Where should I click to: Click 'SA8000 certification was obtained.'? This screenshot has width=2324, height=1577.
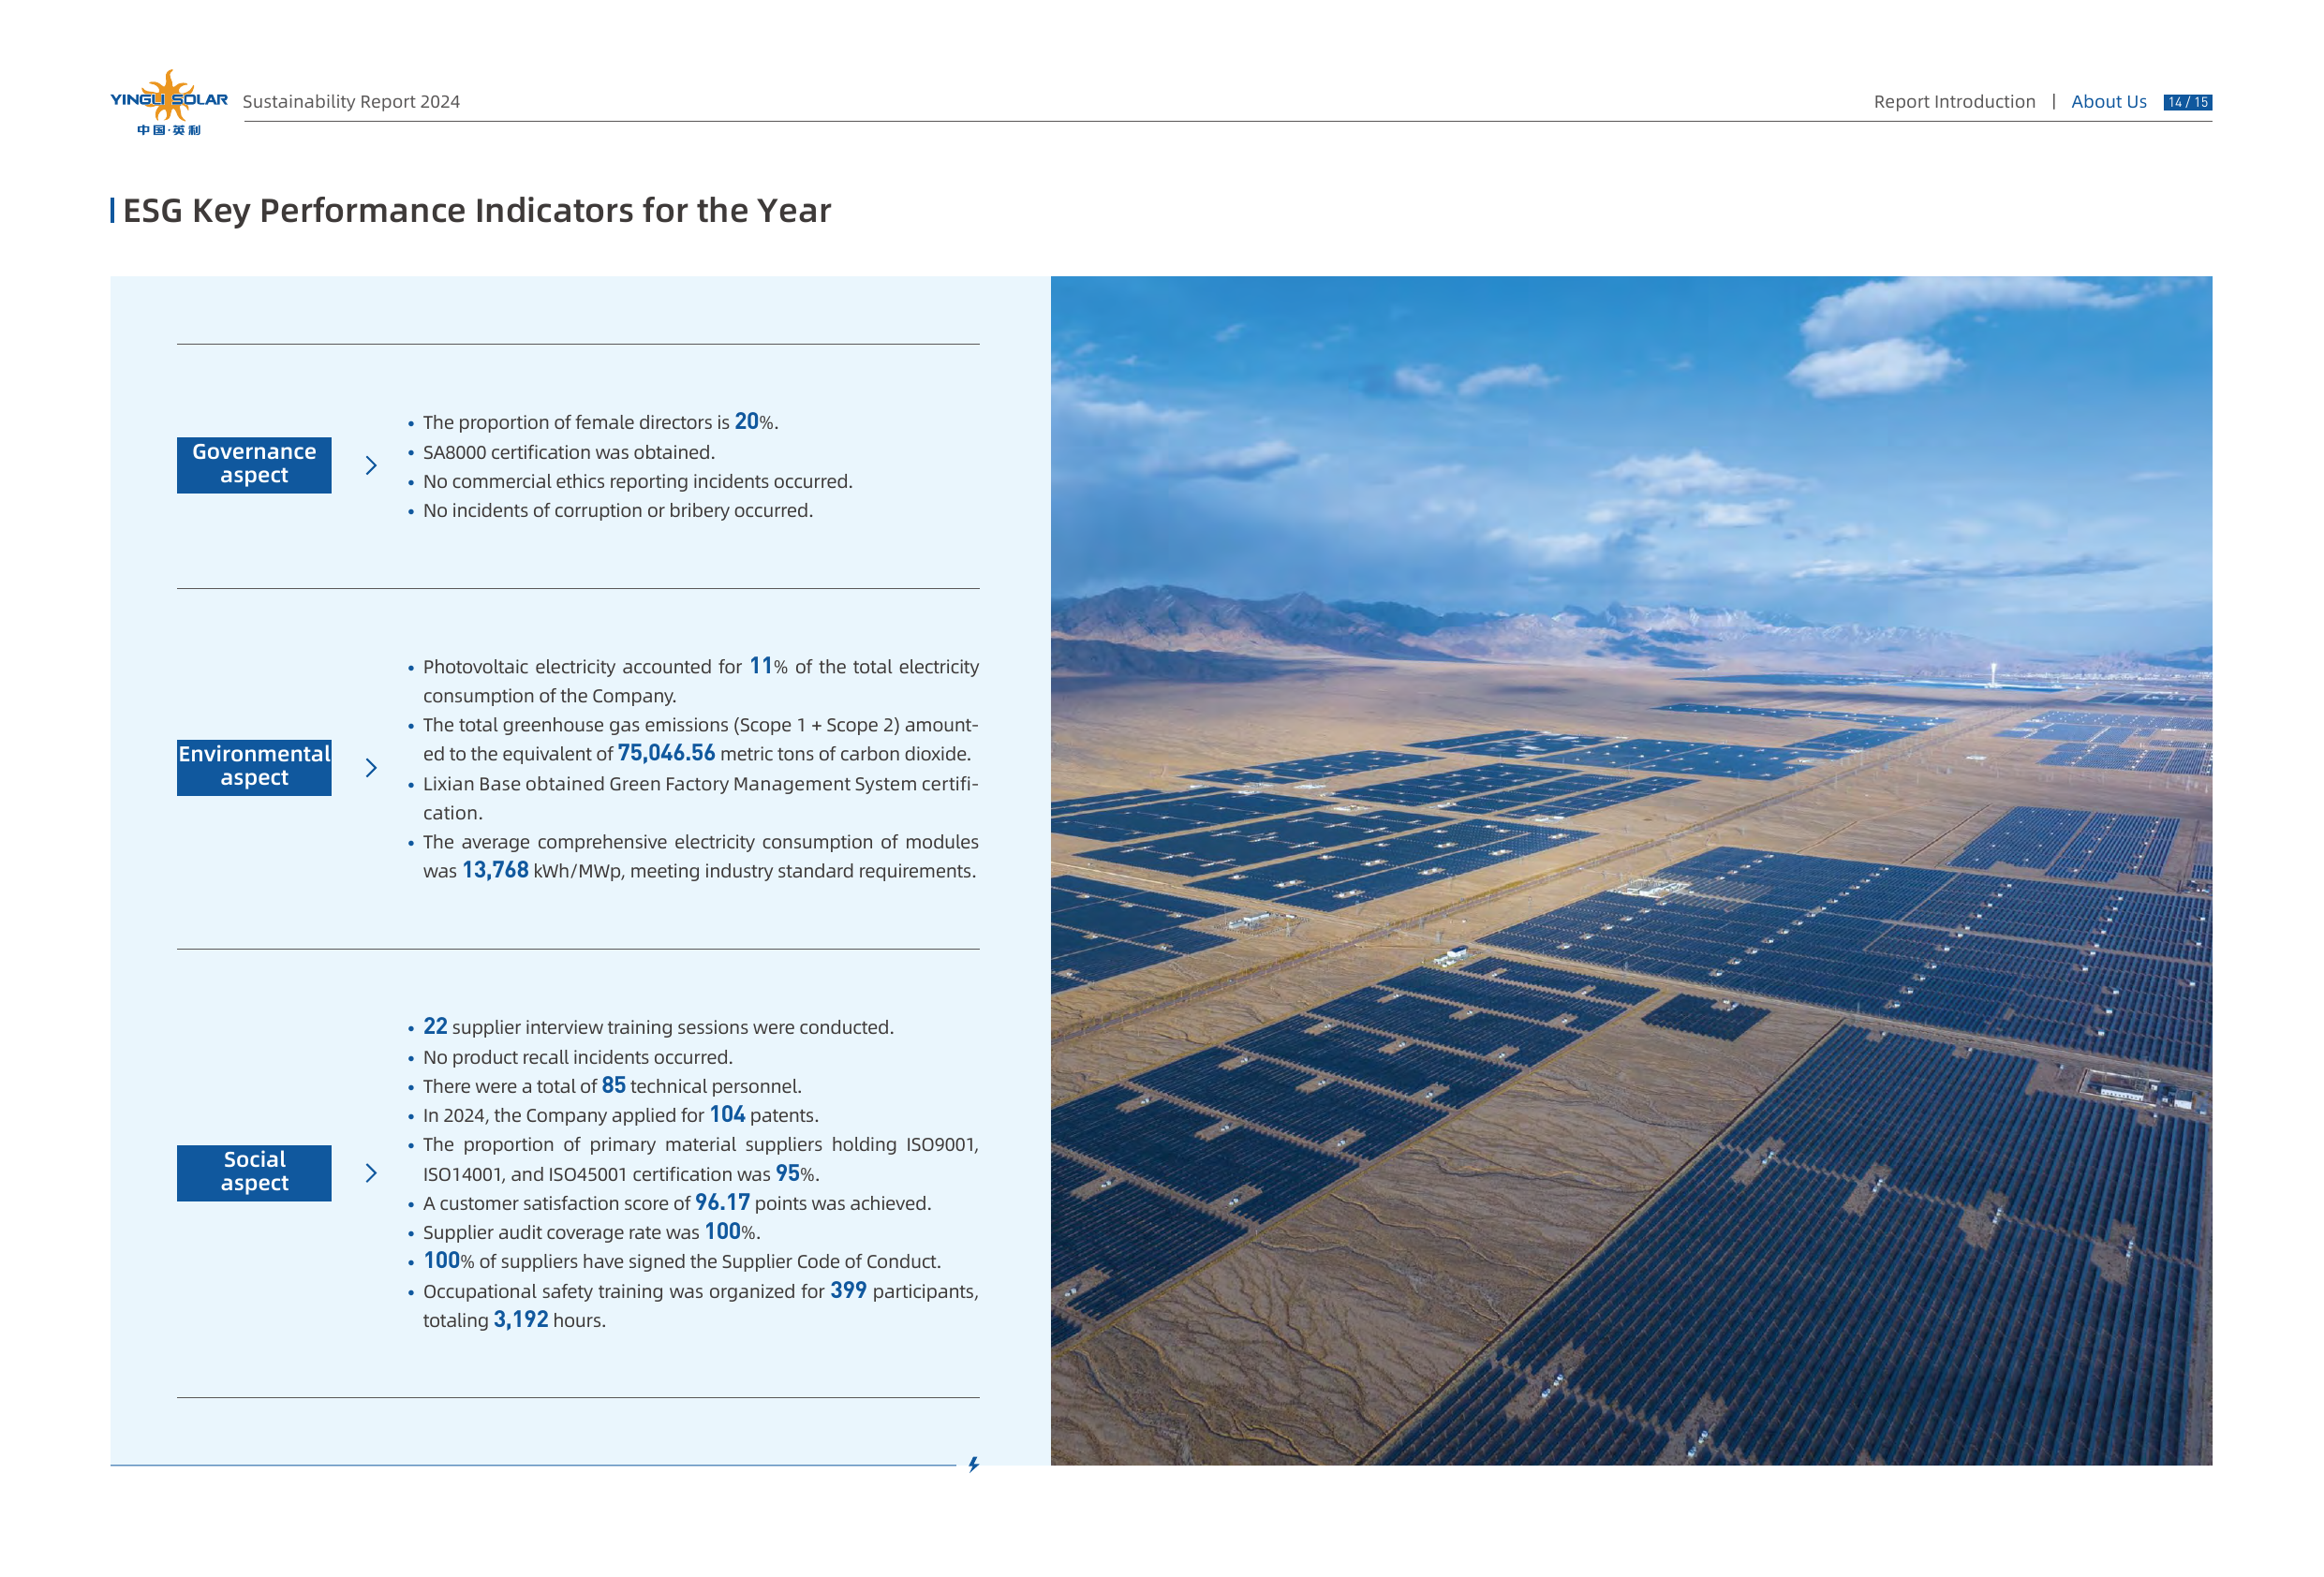(568, 452)
